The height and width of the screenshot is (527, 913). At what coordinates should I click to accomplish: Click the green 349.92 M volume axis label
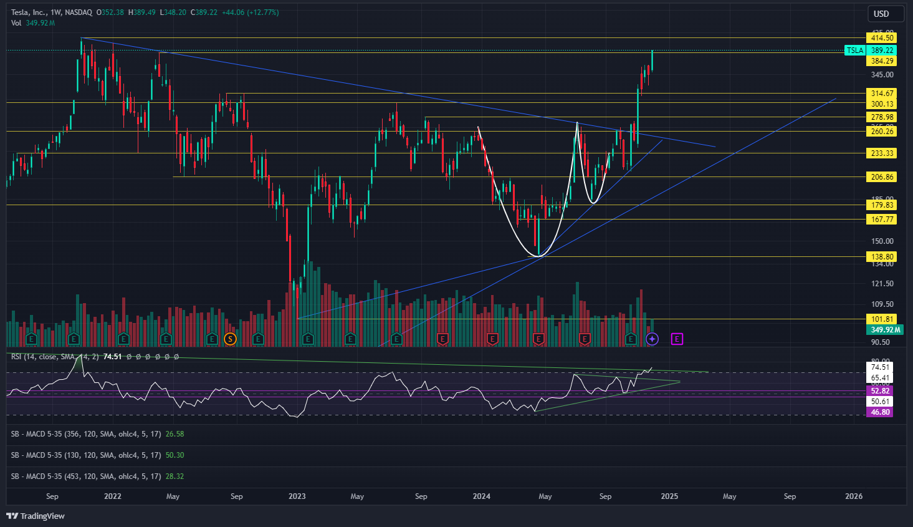pos(885,330)
